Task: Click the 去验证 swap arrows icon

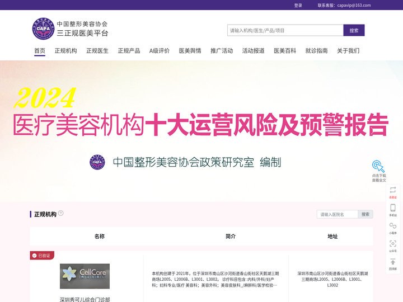Action: pos(393,190)
